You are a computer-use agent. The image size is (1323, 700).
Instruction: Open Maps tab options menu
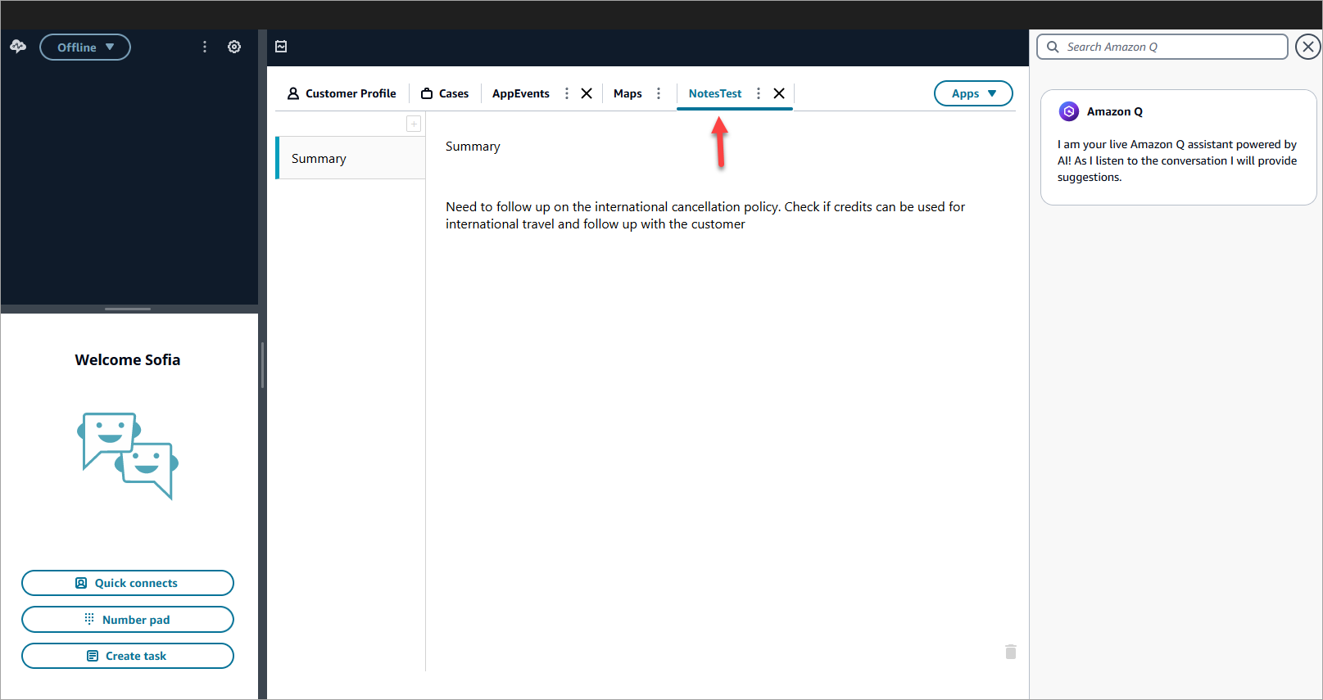659,93
